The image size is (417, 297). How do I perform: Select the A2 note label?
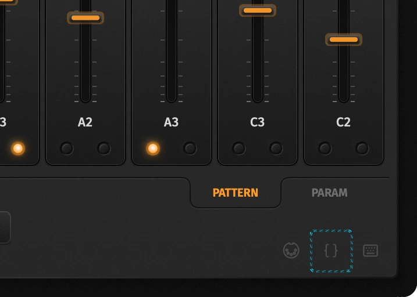pos(85,122)
